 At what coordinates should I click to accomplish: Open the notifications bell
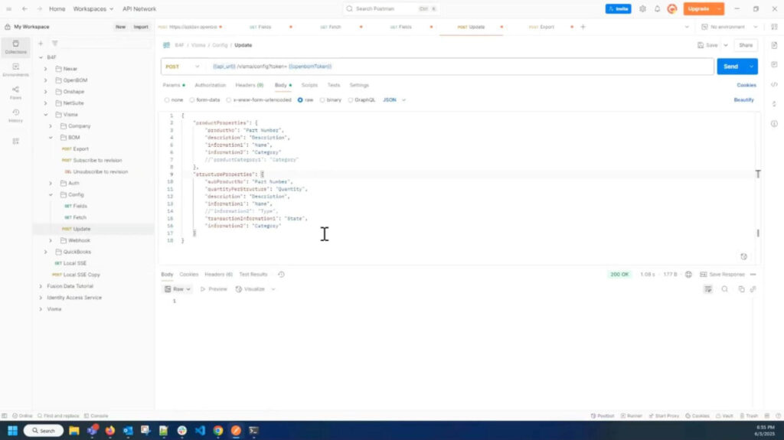(657, 9)
